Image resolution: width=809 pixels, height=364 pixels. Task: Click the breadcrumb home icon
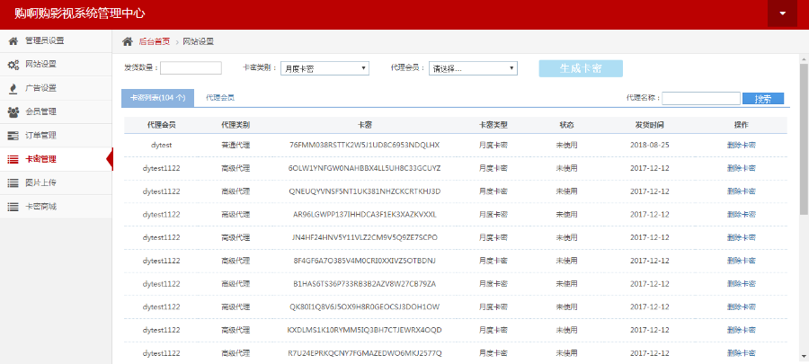pos(127,41)
